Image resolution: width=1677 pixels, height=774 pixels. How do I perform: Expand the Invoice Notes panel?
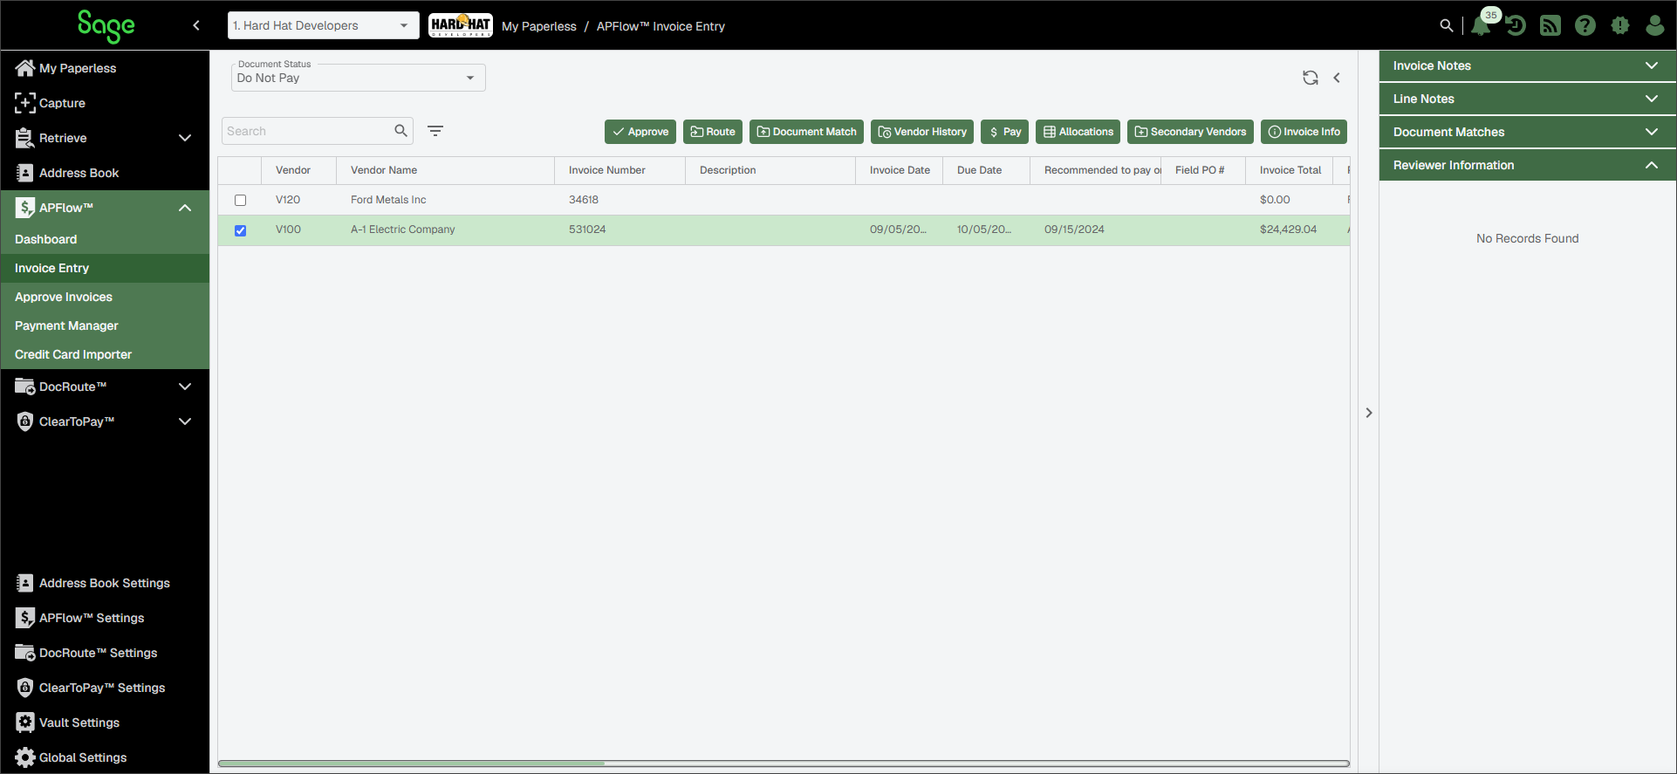coord(1527,65)
